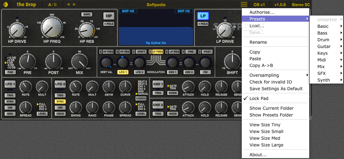Adjust the HP RES knob

[x=87, y=31]
